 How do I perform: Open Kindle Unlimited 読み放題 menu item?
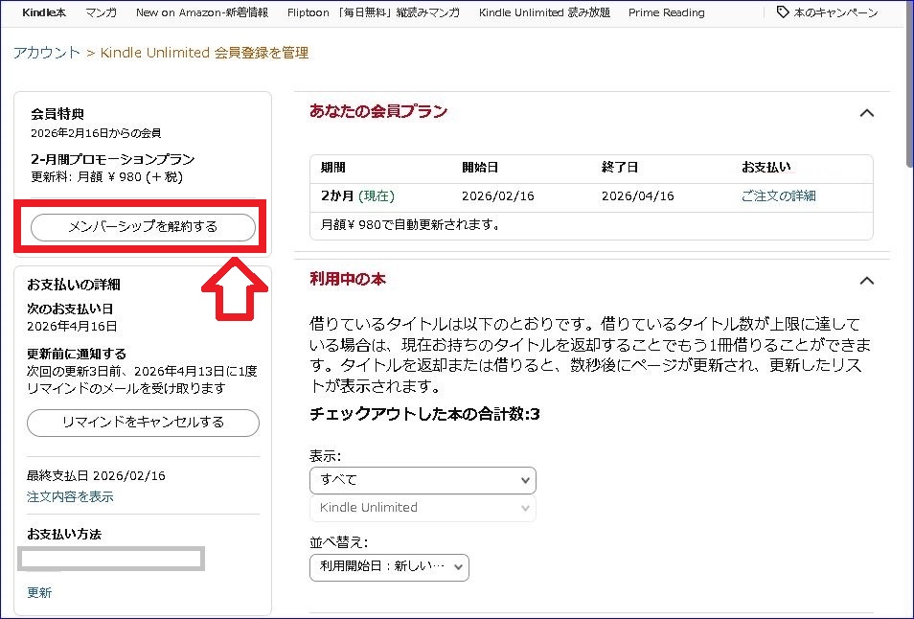(544, 12)
